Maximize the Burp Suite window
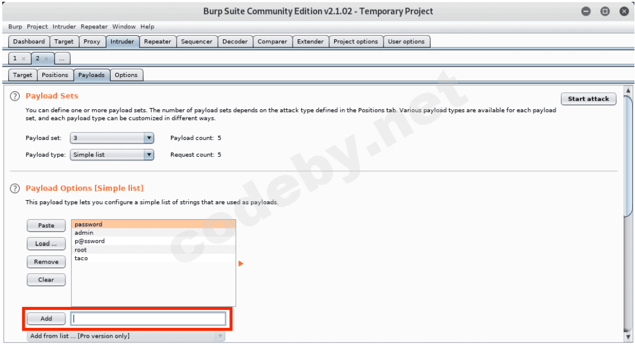635x344 pixels. tap(605, 12)
